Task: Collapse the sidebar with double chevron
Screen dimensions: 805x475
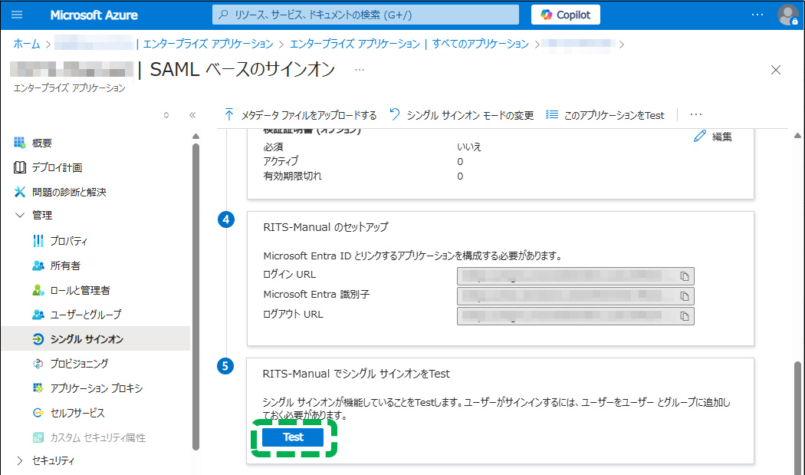Action: pos(192,115)
